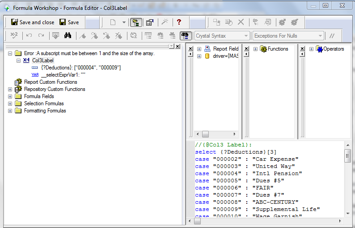The height and width of the screenshot is (228, 355).
Task: Click the field tree scroll right arrow
Action: [x=235, y=134]
